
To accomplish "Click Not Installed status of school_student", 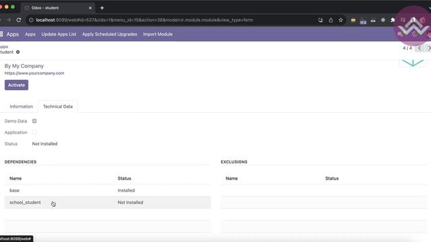I will click(130, 202).
